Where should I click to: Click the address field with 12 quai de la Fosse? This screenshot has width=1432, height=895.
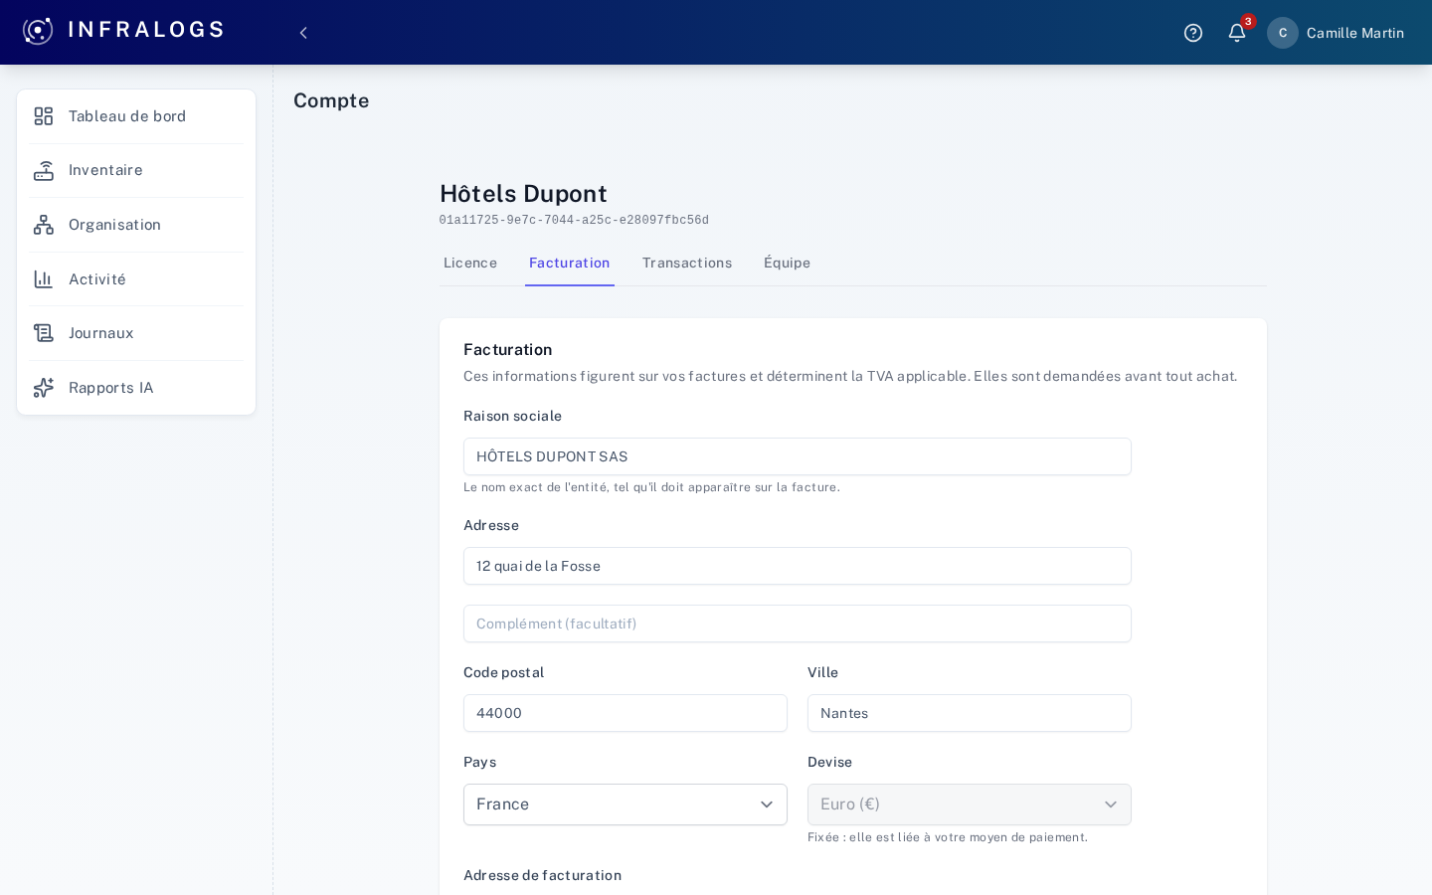[x=798, y=566]
